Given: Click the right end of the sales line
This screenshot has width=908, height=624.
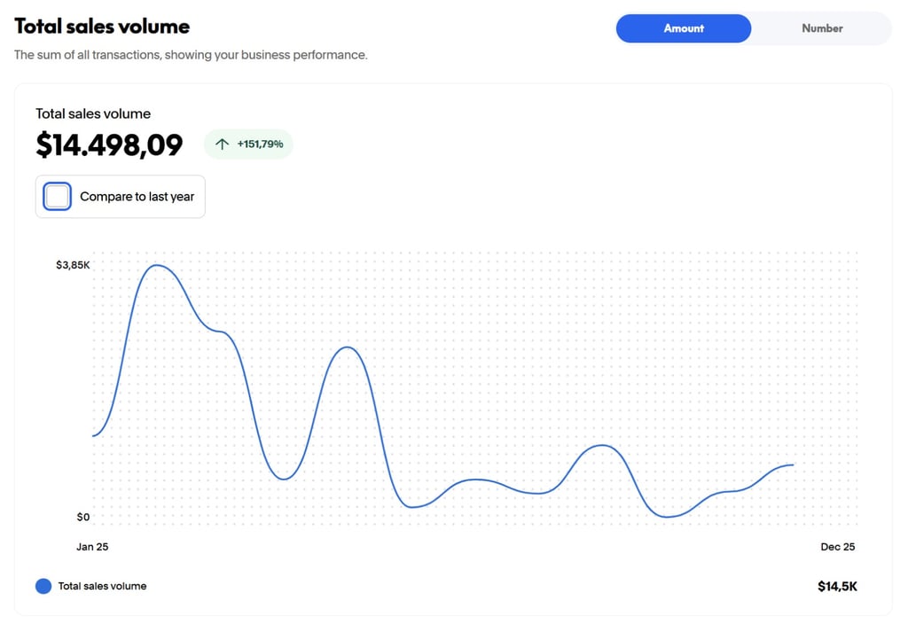Looking at the screenshot, I should tap(793, 464).
